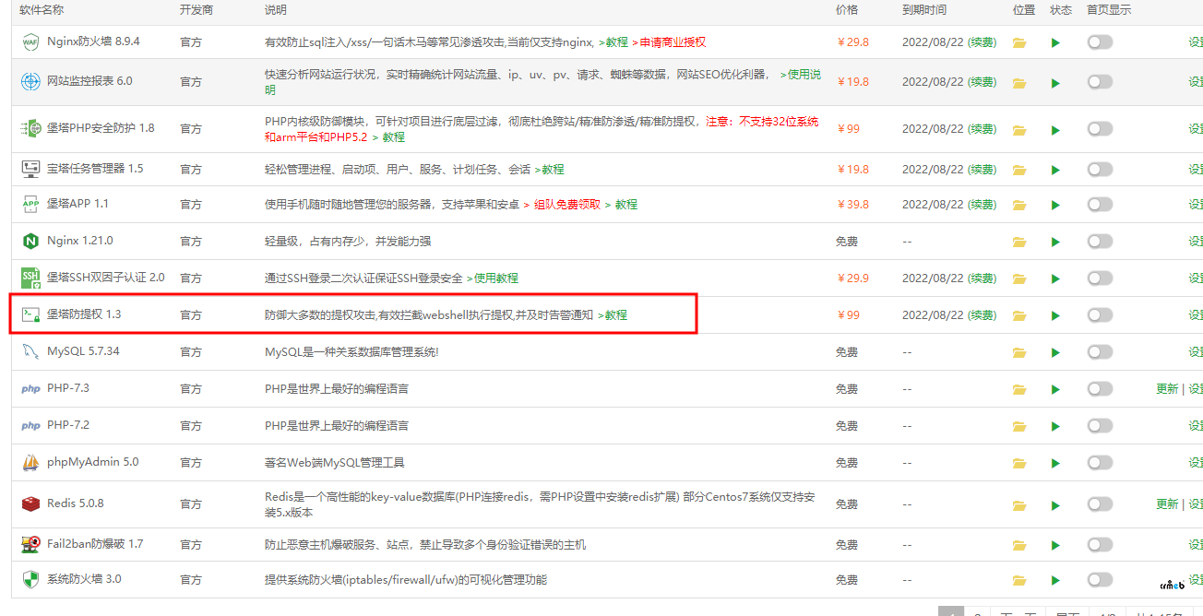Open folder location for 网站监控报表
The image size is (1203, 616).
pyautogui.click(x=1019, y=82)
